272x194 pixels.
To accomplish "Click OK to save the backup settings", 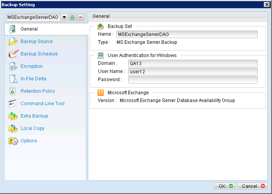I will [225, 186].
